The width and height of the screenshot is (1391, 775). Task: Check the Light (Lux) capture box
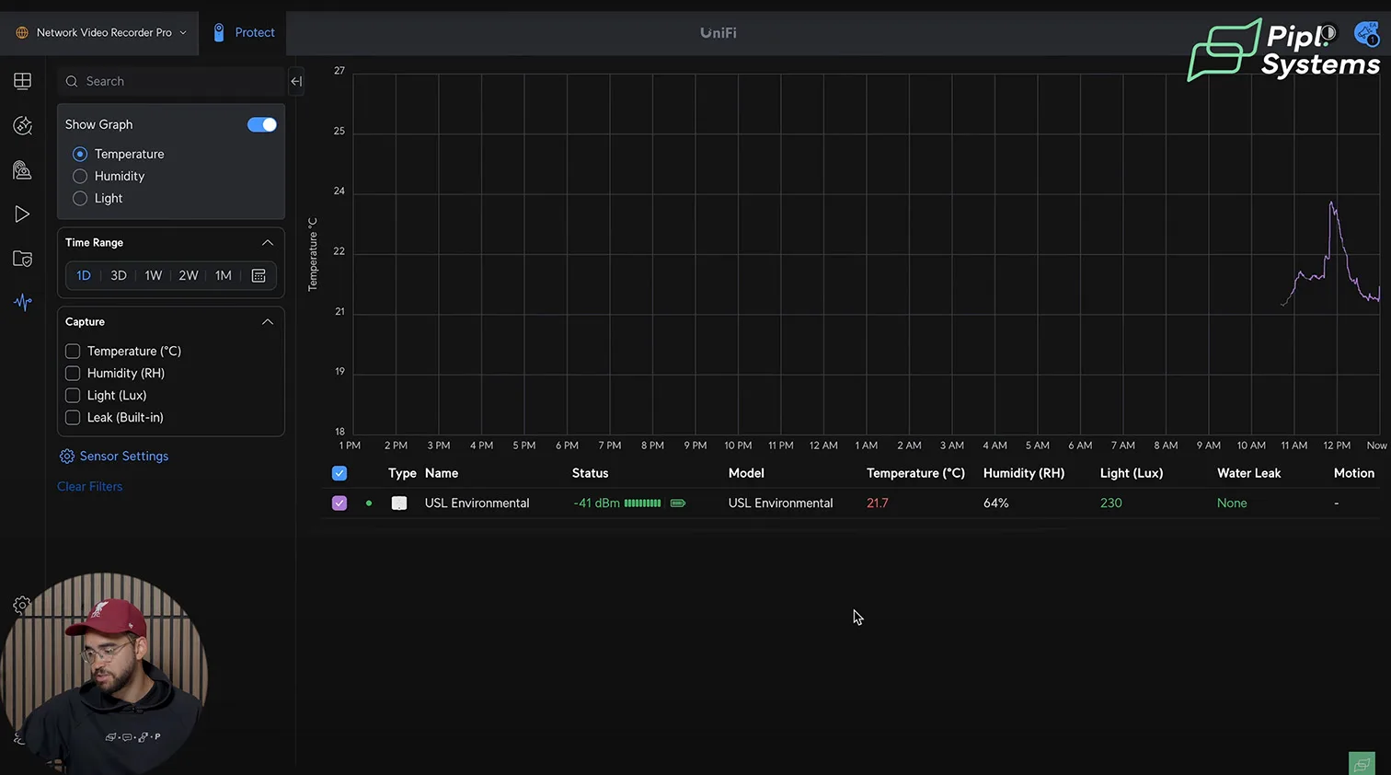73,395
